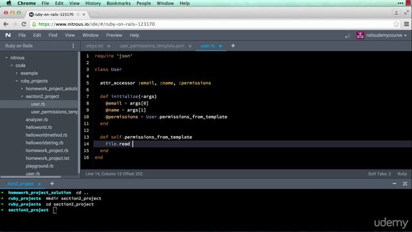Add new editor tab with plus
412x232 pixels.
click(233, 46)
